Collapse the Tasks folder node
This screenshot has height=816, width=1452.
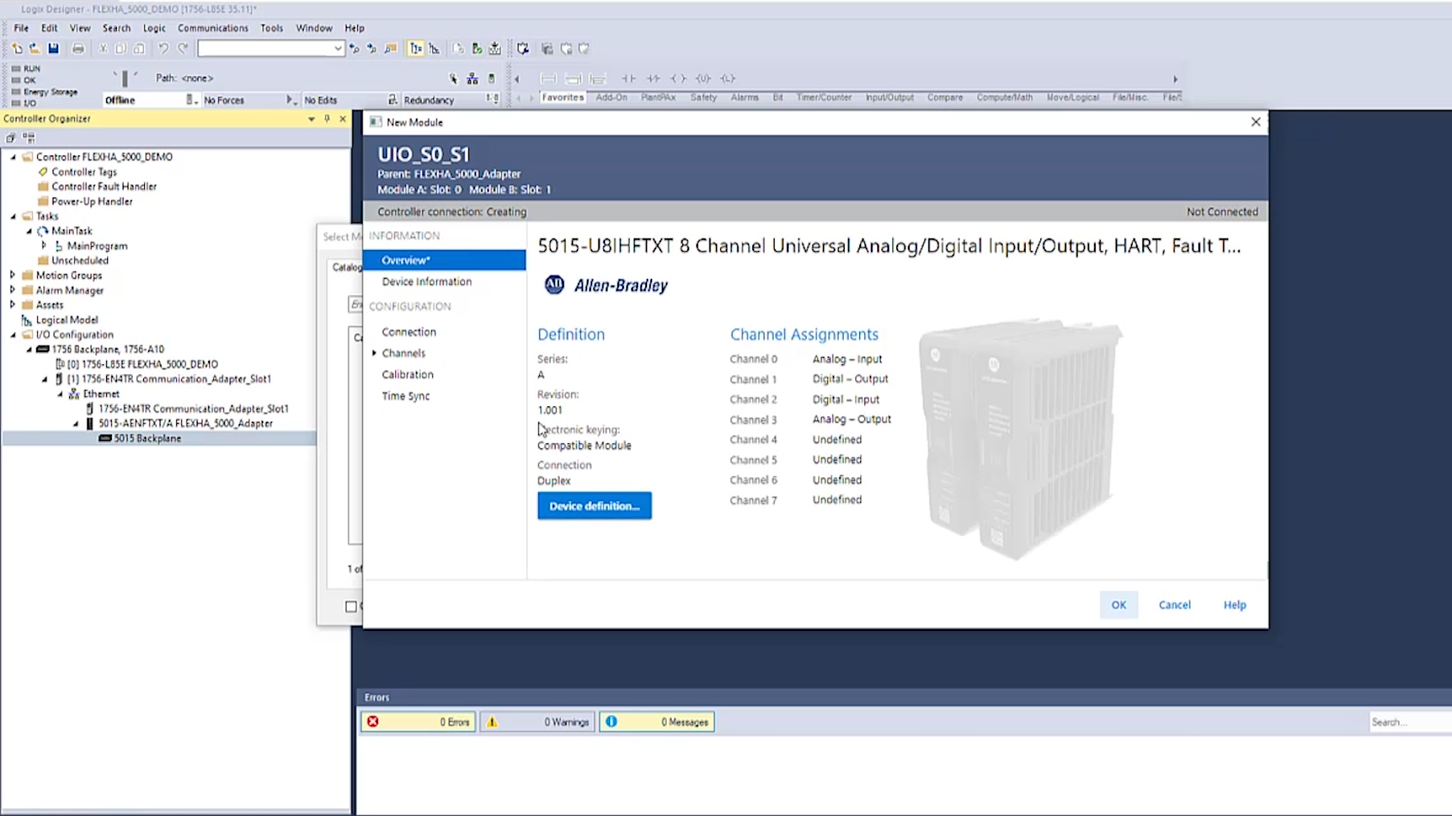point(13,216)
